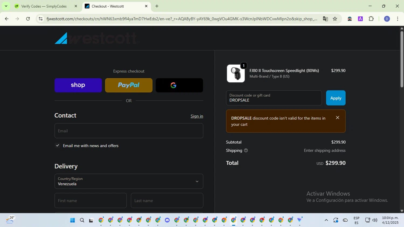Pay with Shop Pay express checkout
This screenshot has width=404, height=227.
tap(78, 85)
